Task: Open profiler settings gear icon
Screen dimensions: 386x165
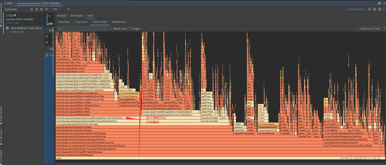Action: pos(379,3)
